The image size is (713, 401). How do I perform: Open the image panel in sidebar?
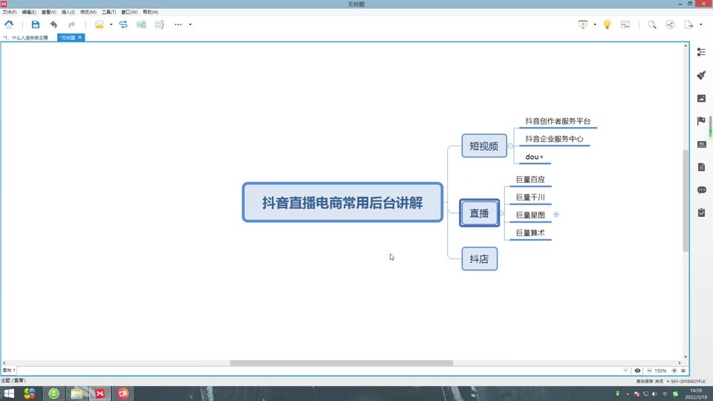pos(701,98)
